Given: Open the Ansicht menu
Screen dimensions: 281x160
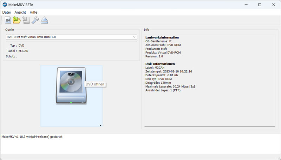Looking at the screenshot, I should pos(20,12).
